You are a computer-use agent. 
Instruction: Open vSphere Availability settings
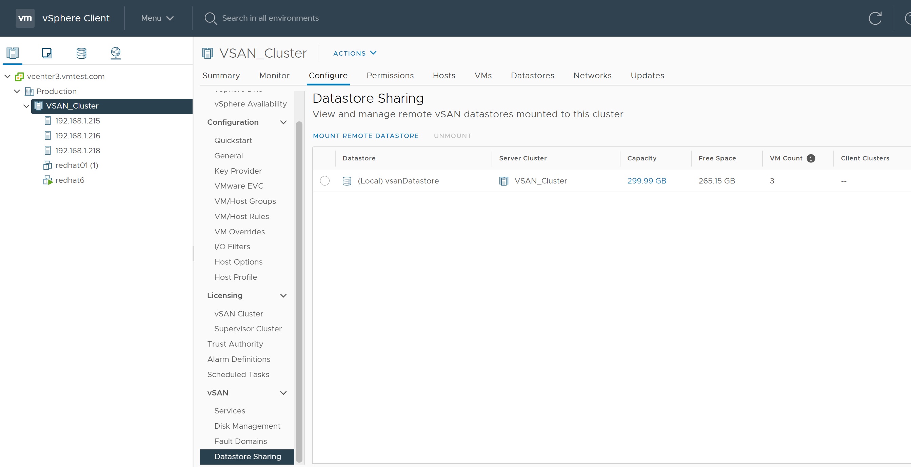click(250, 104)
